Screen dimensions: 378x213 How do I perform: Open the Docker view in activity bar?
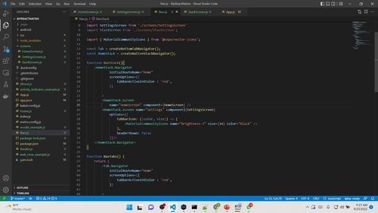(6, 96)
